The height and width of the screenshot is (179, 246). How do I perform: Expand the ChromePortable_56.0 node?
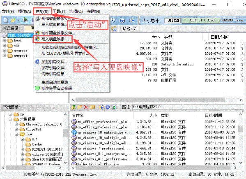(x=16, y=124)
